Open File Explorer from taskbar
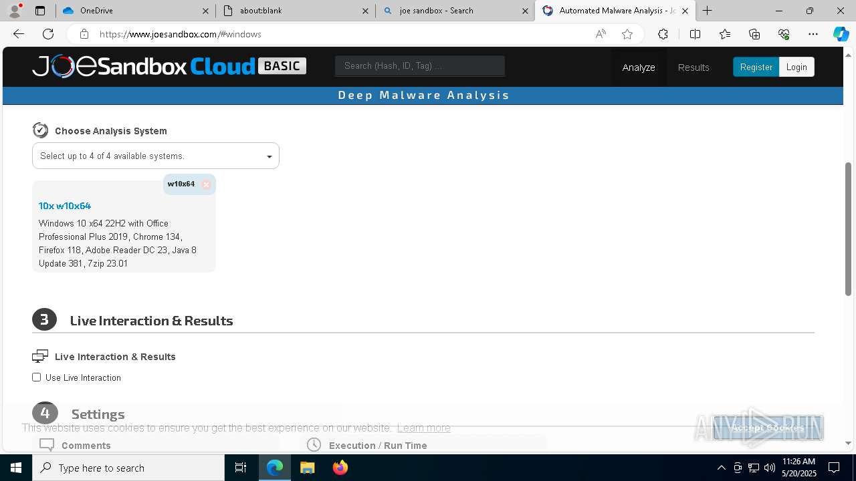The image size is (856, 481). (307, 468)
